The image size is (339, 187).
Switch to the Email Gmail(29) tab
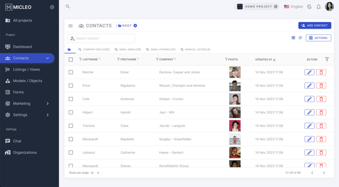(128, 50)
